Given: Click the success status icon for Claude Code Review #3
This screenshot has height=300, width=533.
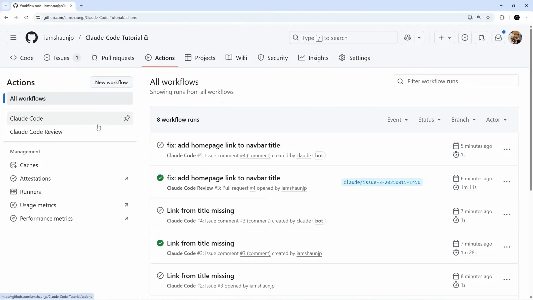Looking at the screenshot, I should pos(160,178).
